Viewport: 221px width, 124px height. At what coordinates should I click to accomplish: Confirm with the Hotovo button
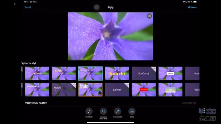pos(192,7)
